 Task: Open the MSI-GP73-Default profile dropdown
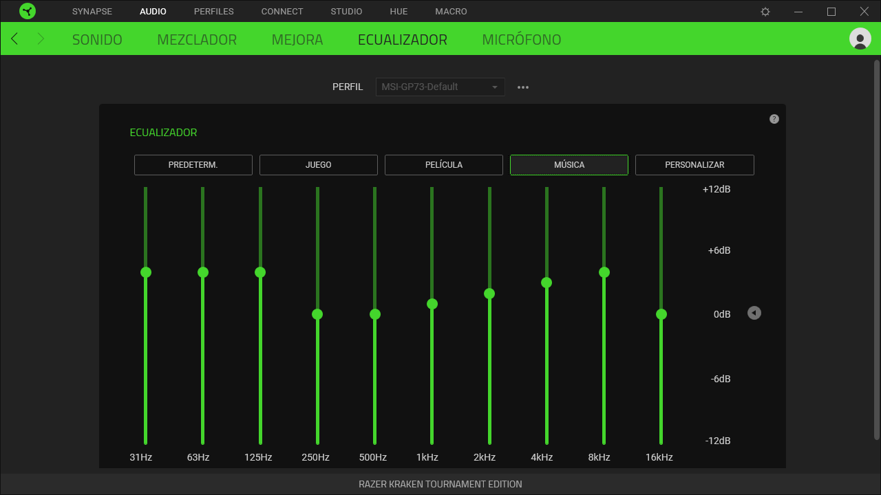[x=440, y=87]
